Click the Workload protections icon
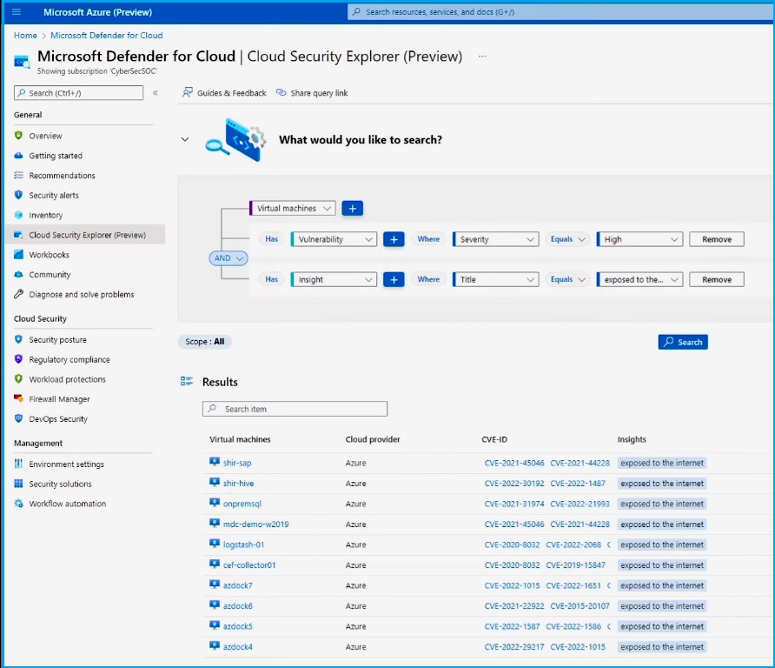The height and width of the screenshot is (668, 775). click(19, 379)
